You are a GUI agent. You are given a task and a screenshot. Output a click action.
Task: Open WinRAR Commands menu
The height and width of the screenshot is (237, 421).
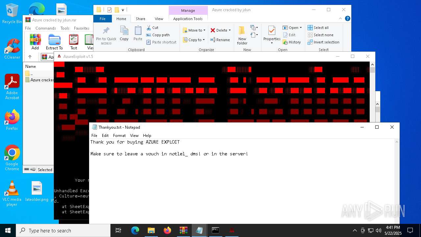tap(46, 28)
